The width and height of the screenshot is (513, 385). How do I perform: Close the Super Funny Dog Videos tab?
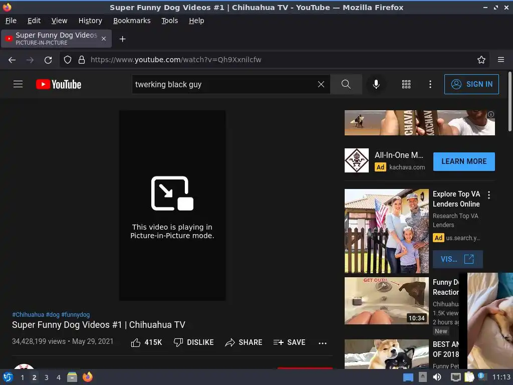point(104,39)
